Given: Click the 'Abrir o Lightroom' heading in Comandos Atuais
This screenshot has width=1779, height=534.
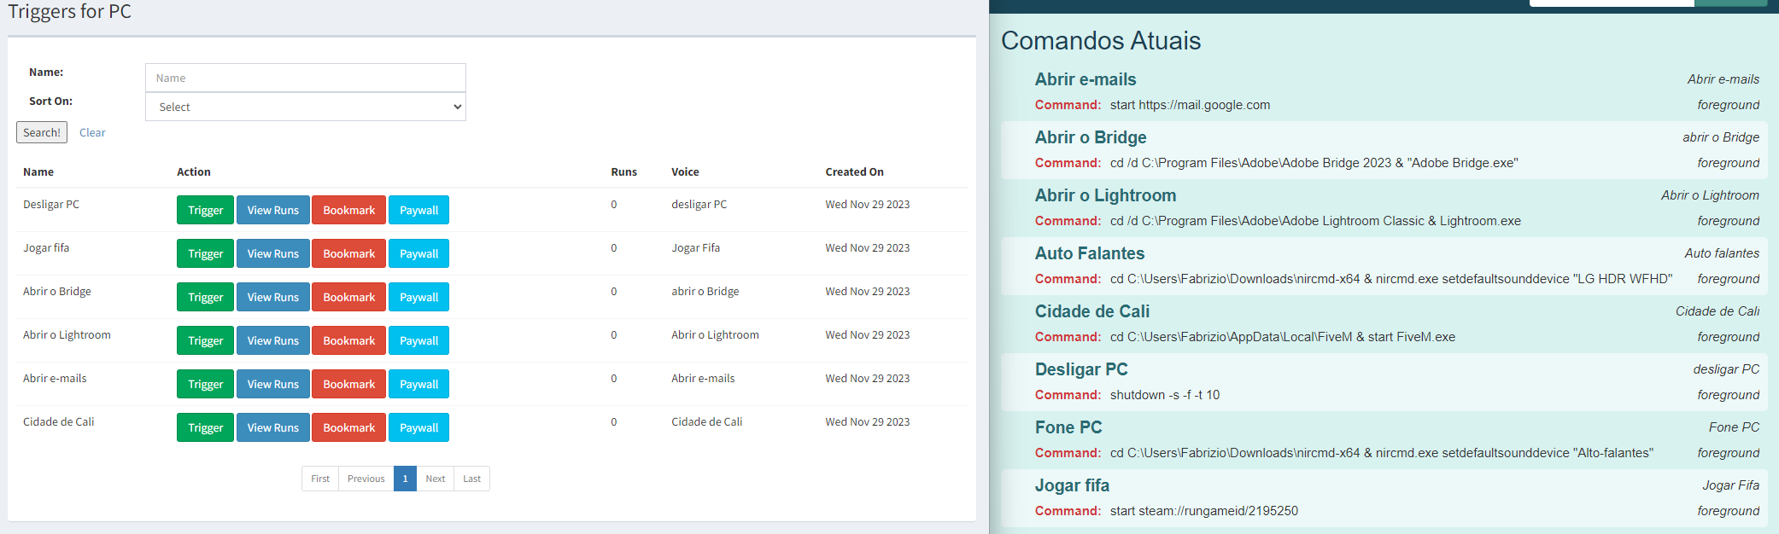Looking at the screenshot, I should [x=1105, y=195].
